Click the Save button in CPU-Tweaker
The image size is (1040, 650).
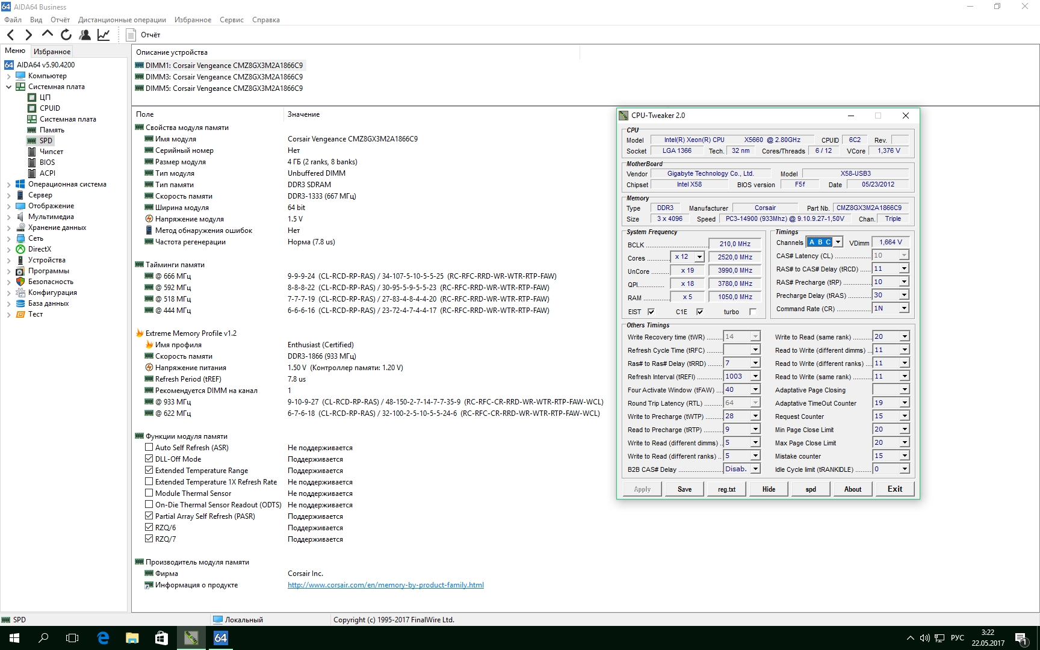(x=684, y=489)
